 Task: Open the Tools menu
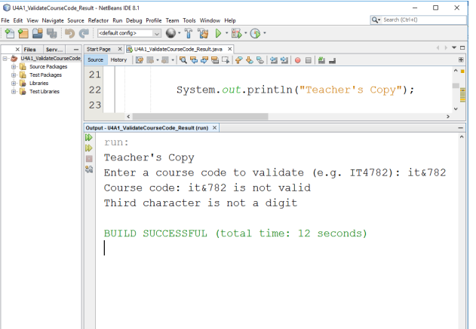189,20
